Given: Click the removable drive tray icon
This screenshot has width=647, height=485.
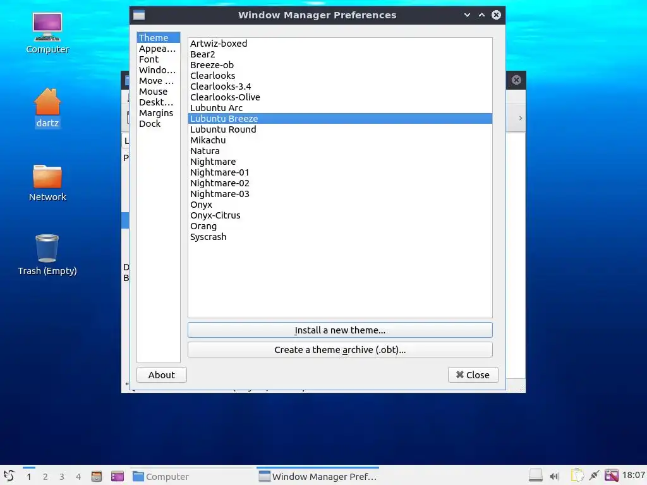Looking at the screenshot, I should click(536, 476).
